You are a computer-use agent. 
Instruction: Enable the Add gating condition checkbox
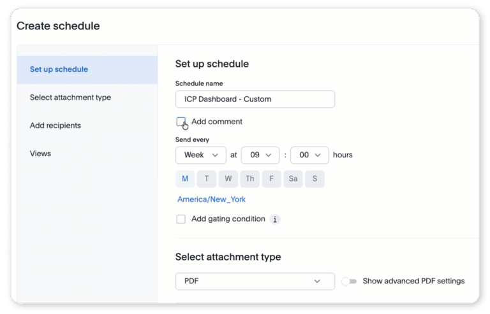pos(181,219)
